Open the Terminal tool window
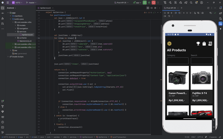The height and width of the screenshot is (139, 223). [3, 127]
